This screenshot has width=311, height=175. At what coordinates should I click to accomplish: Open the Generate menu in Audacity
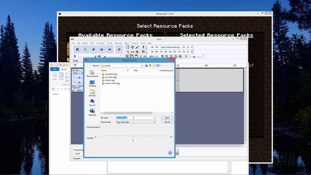tap(118, 43)
